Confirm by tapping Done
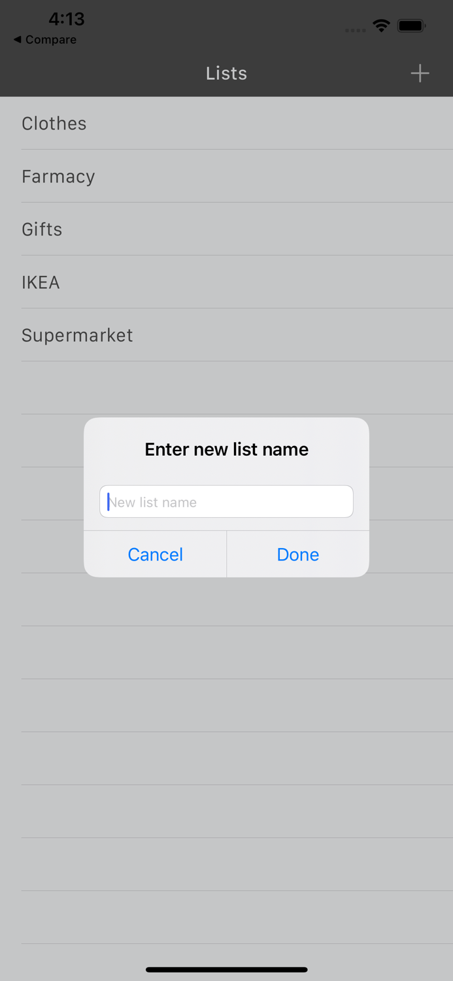453x981 pixels. click(x=297, y=554)
